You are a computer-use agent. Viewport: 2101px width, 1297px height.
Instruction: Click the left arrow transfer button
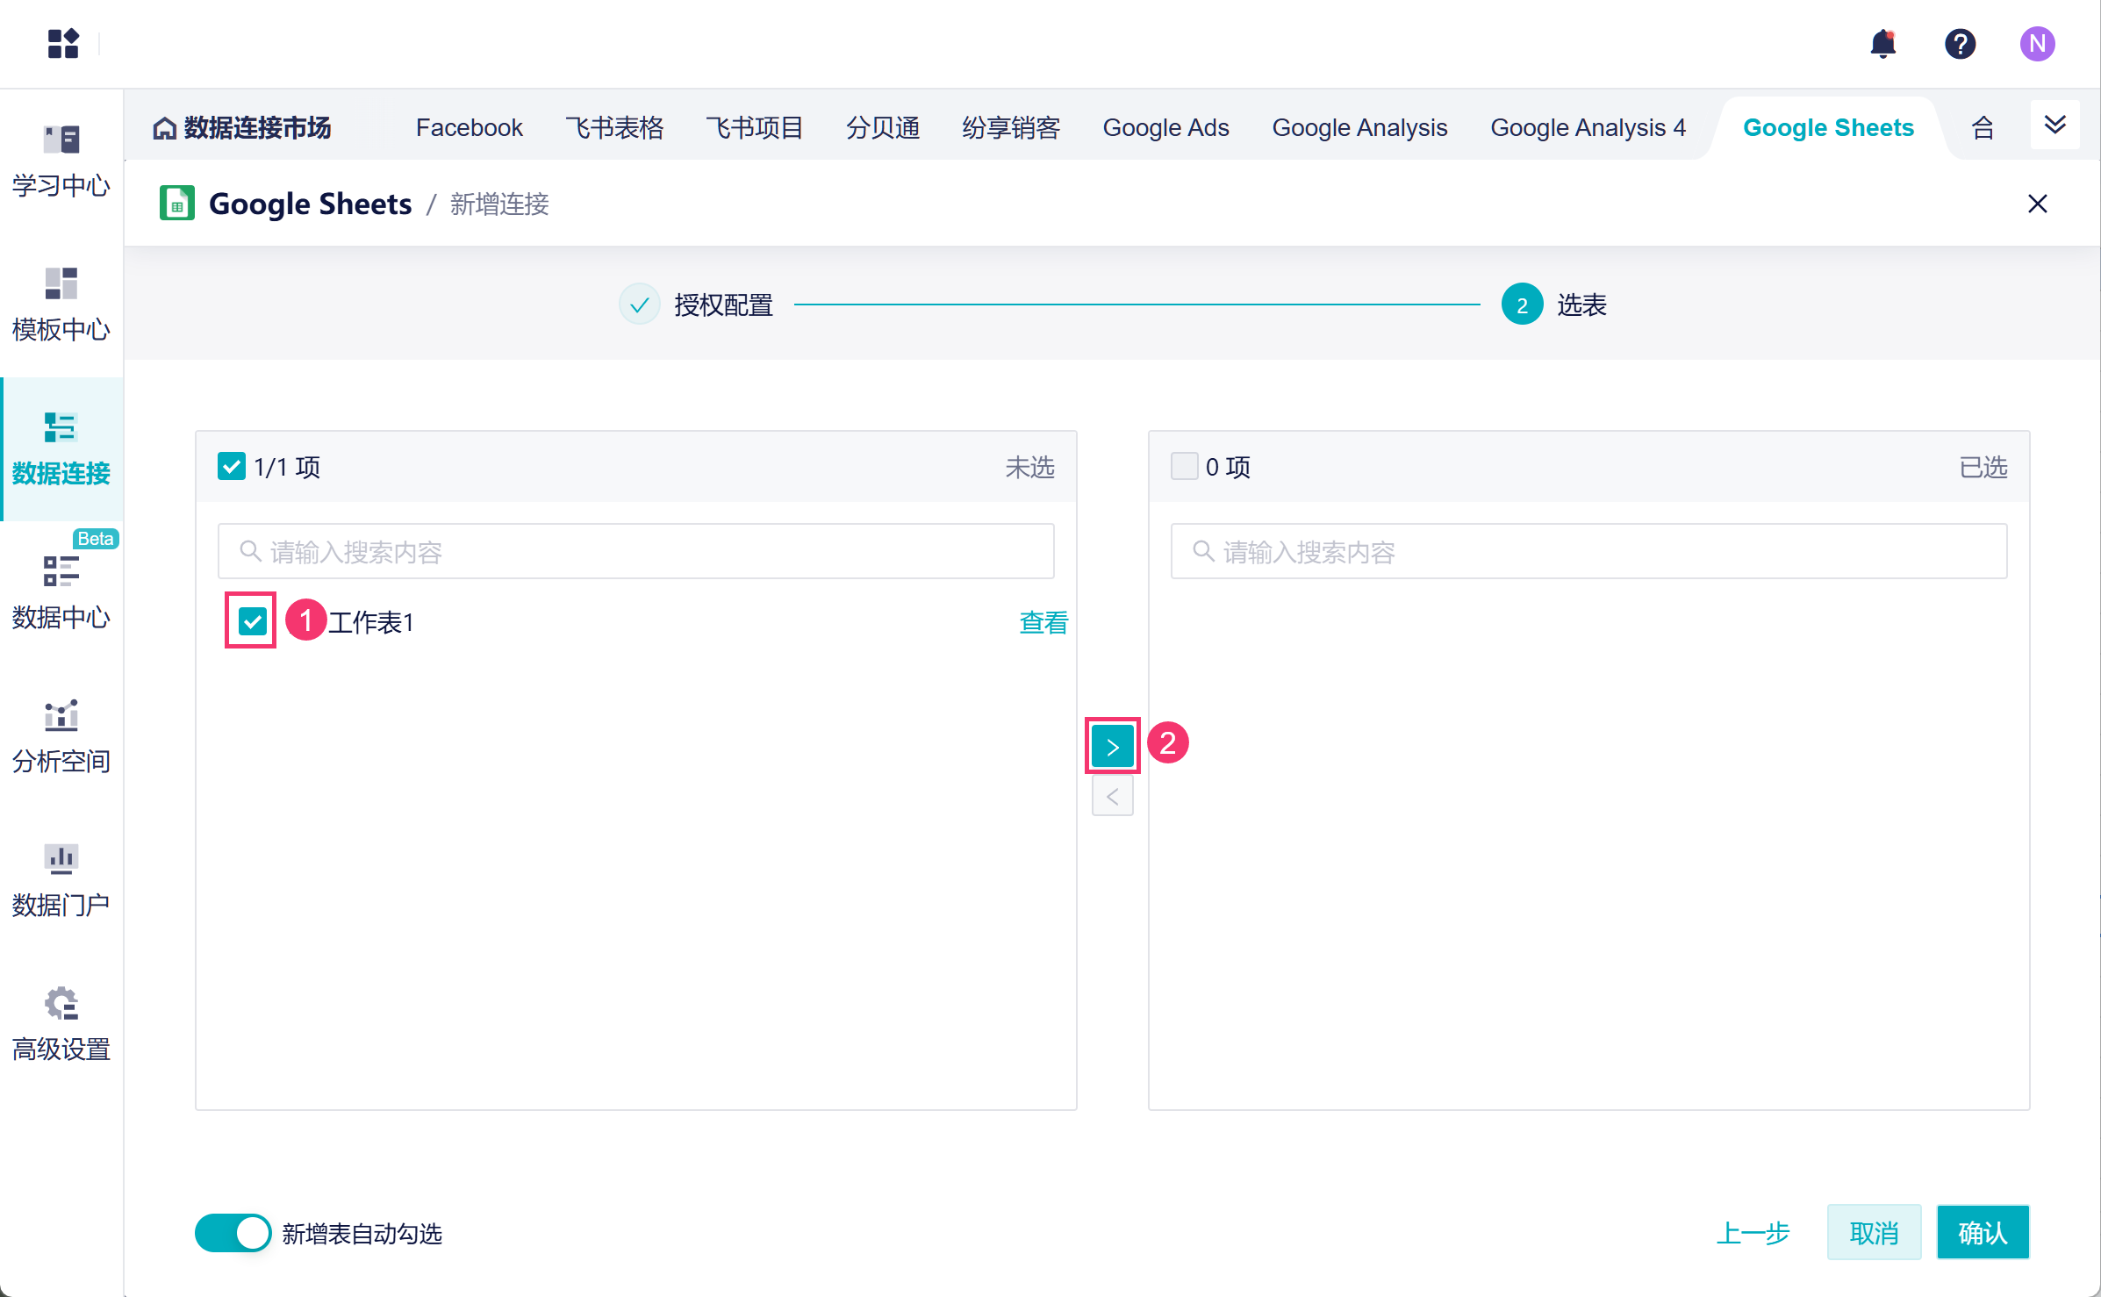(1112, 797)
